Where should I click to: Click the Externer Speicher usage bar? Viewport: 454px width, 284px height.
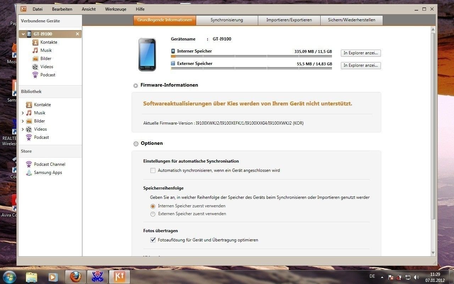tap(251, 69)
